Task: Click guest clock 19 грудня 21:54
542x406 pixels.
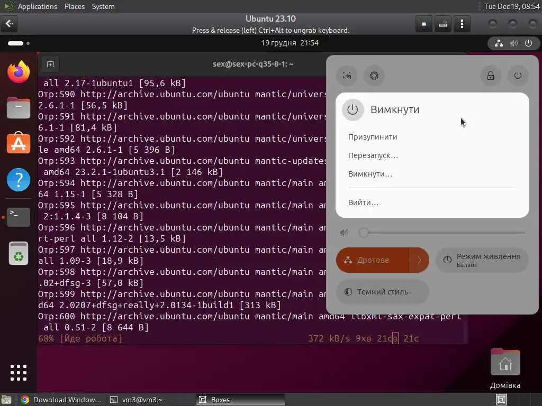Action: 290,43
